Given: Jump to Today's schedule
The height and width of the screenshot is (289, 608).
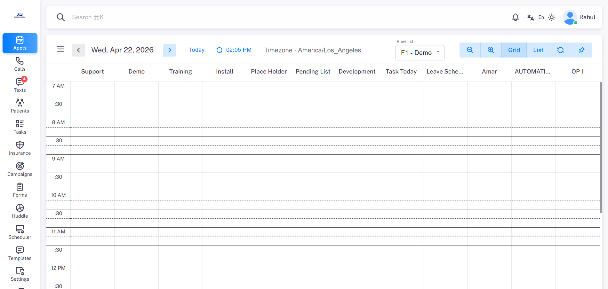Looking at the screenshot, I should click(196, 50).
